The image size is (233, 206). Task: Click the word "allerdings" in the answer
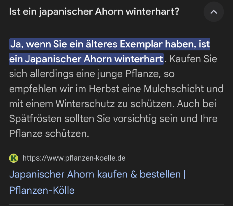pyautogui.click(x=52, y=74)
